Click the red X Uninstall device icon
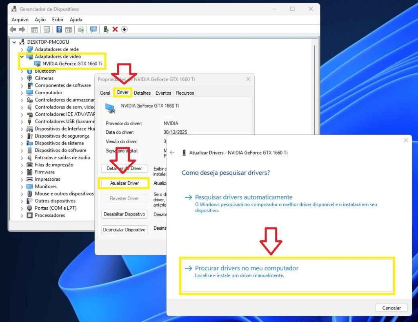The width and height of the screenshot is (418, 322). coord(115,29)
